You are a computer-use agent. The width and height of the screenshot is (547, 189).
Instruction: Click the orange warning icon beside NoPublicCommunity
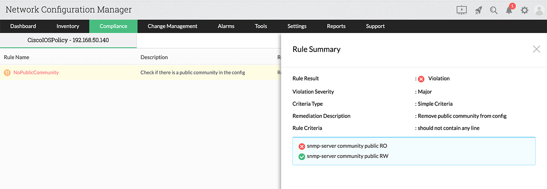tap(7, 73)
